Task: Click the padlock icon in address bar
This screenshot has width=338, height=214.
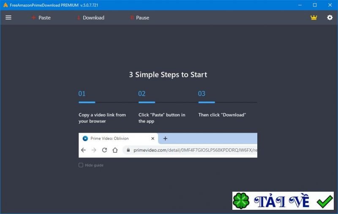Action: (128, 150)
